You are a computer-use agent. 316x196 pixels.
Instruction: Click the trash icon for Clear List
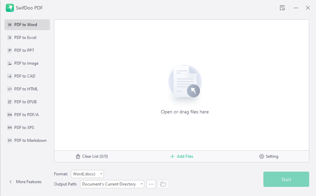(x=78, y=156)
